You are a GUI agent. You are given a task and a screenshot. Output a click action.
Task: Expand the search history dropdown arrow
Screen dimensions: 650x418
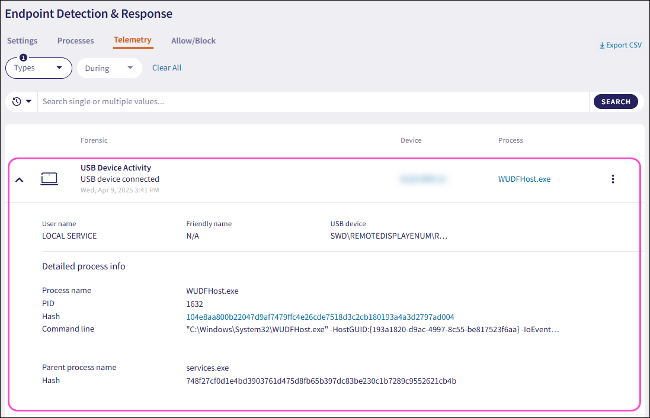[28, 101]
